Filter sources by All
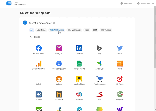156x111 pixels. 31,30
